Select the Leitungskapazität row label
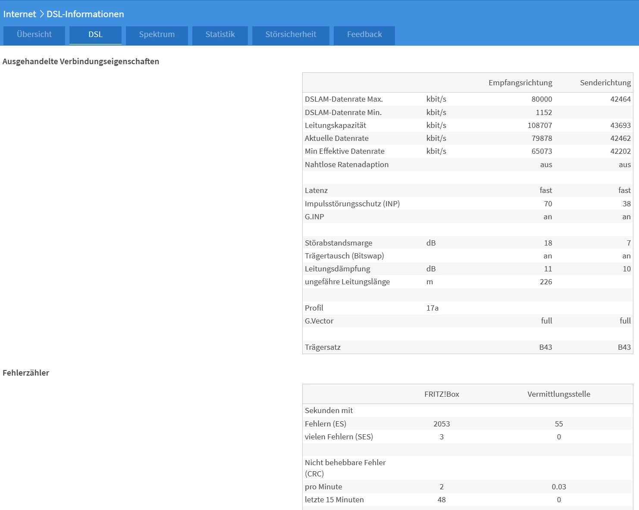Viewport: 639px width, 510px height. coord(335,125)
